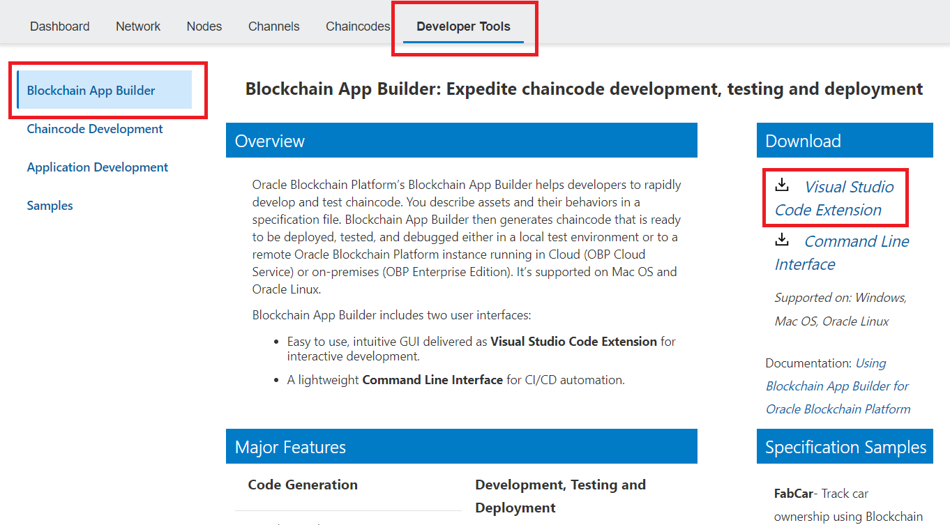Screen dimensions: 950x525
Task: Open the Using Blockchain App Builder documentation link
Action: click(838, 386)
